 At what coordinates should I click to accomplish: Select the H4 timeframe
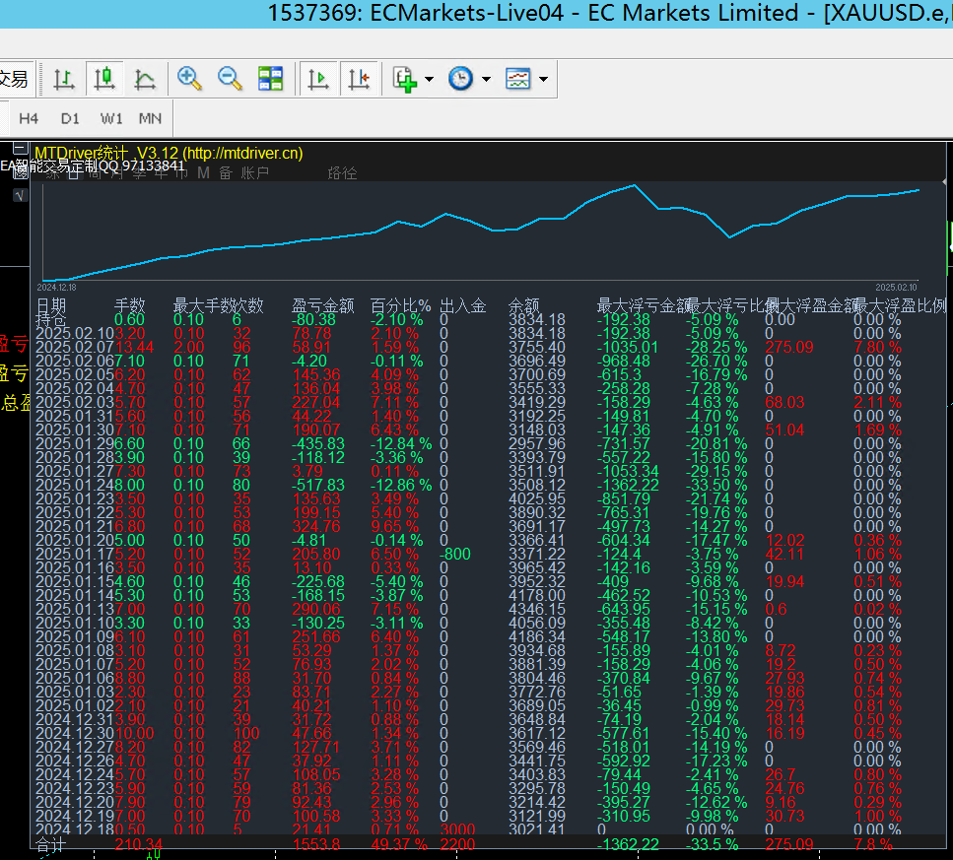[29, 118]
